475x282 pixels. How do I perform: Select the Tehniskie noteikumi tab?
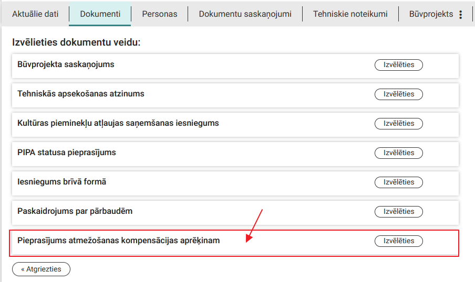[x=350, y=14]
